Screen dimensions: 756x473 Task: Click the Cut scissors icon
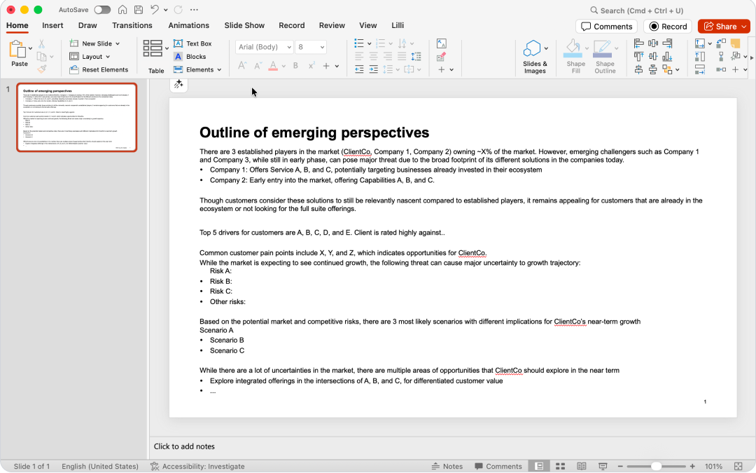42,44
